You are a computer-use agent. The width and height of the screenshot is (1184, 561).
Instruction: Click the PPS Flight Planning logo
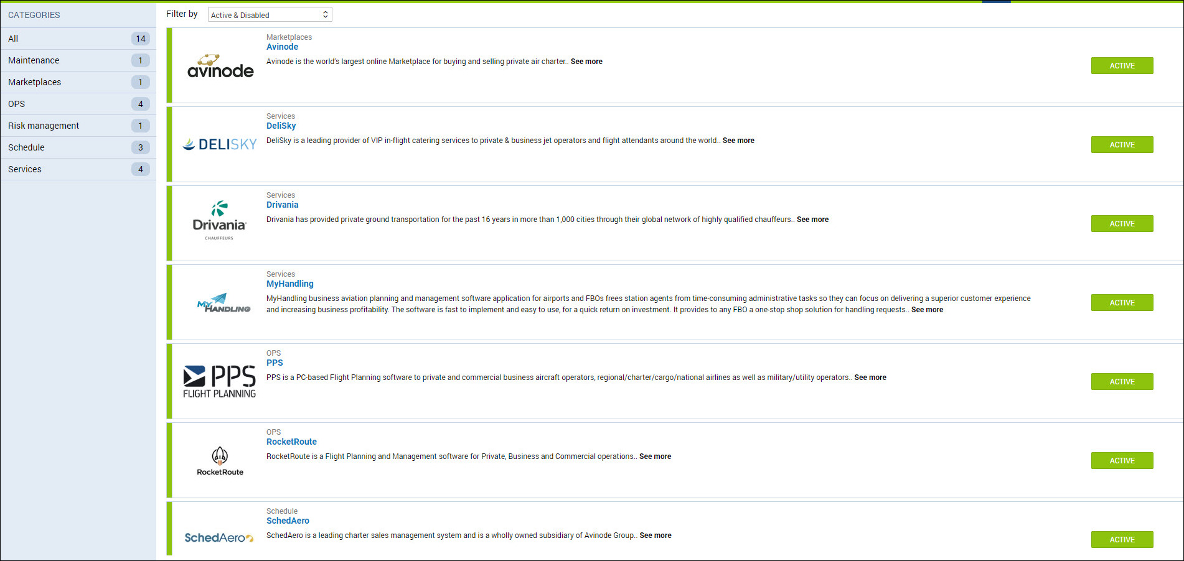click(220, 381)
